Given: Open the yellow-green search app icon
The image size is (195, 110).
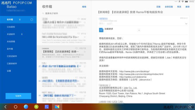Looking at the screenshot, I should 36,107.
